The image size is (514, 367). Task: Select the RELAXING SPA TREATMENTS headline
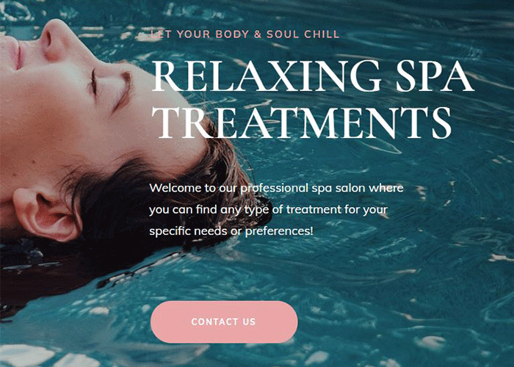click(313, 99)
